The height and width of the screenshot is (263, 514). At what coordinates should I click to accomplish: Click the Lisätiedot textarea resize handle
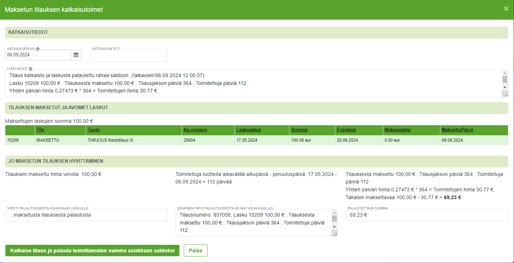[505, 94]
